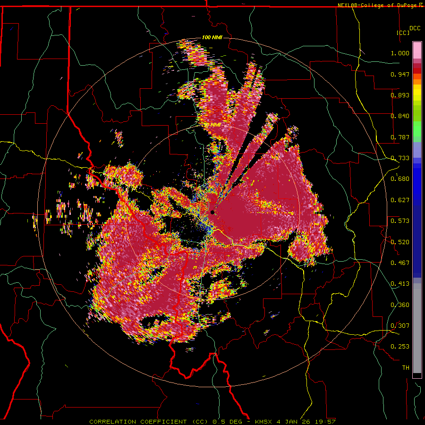Select the 1.000 value on the CC scale
The height and width of the screenshot is (425, 425).
(400, 53)
